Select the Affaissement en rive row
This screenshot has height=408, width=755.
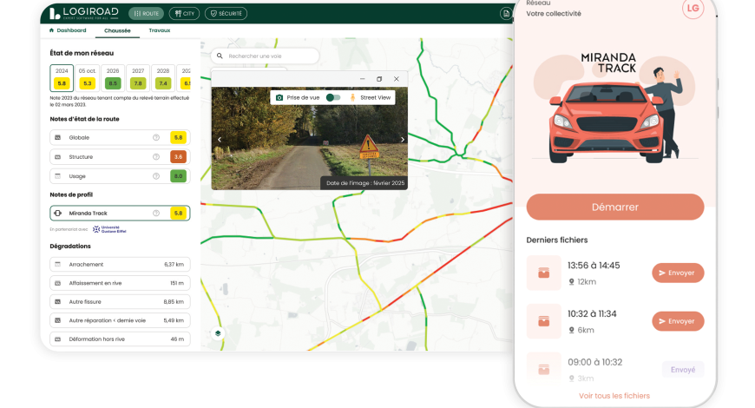tap(120, 283)
